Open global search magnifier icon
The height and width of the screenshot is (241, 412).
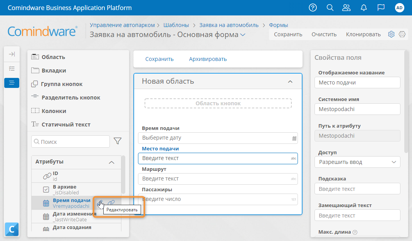coord(330,8)
